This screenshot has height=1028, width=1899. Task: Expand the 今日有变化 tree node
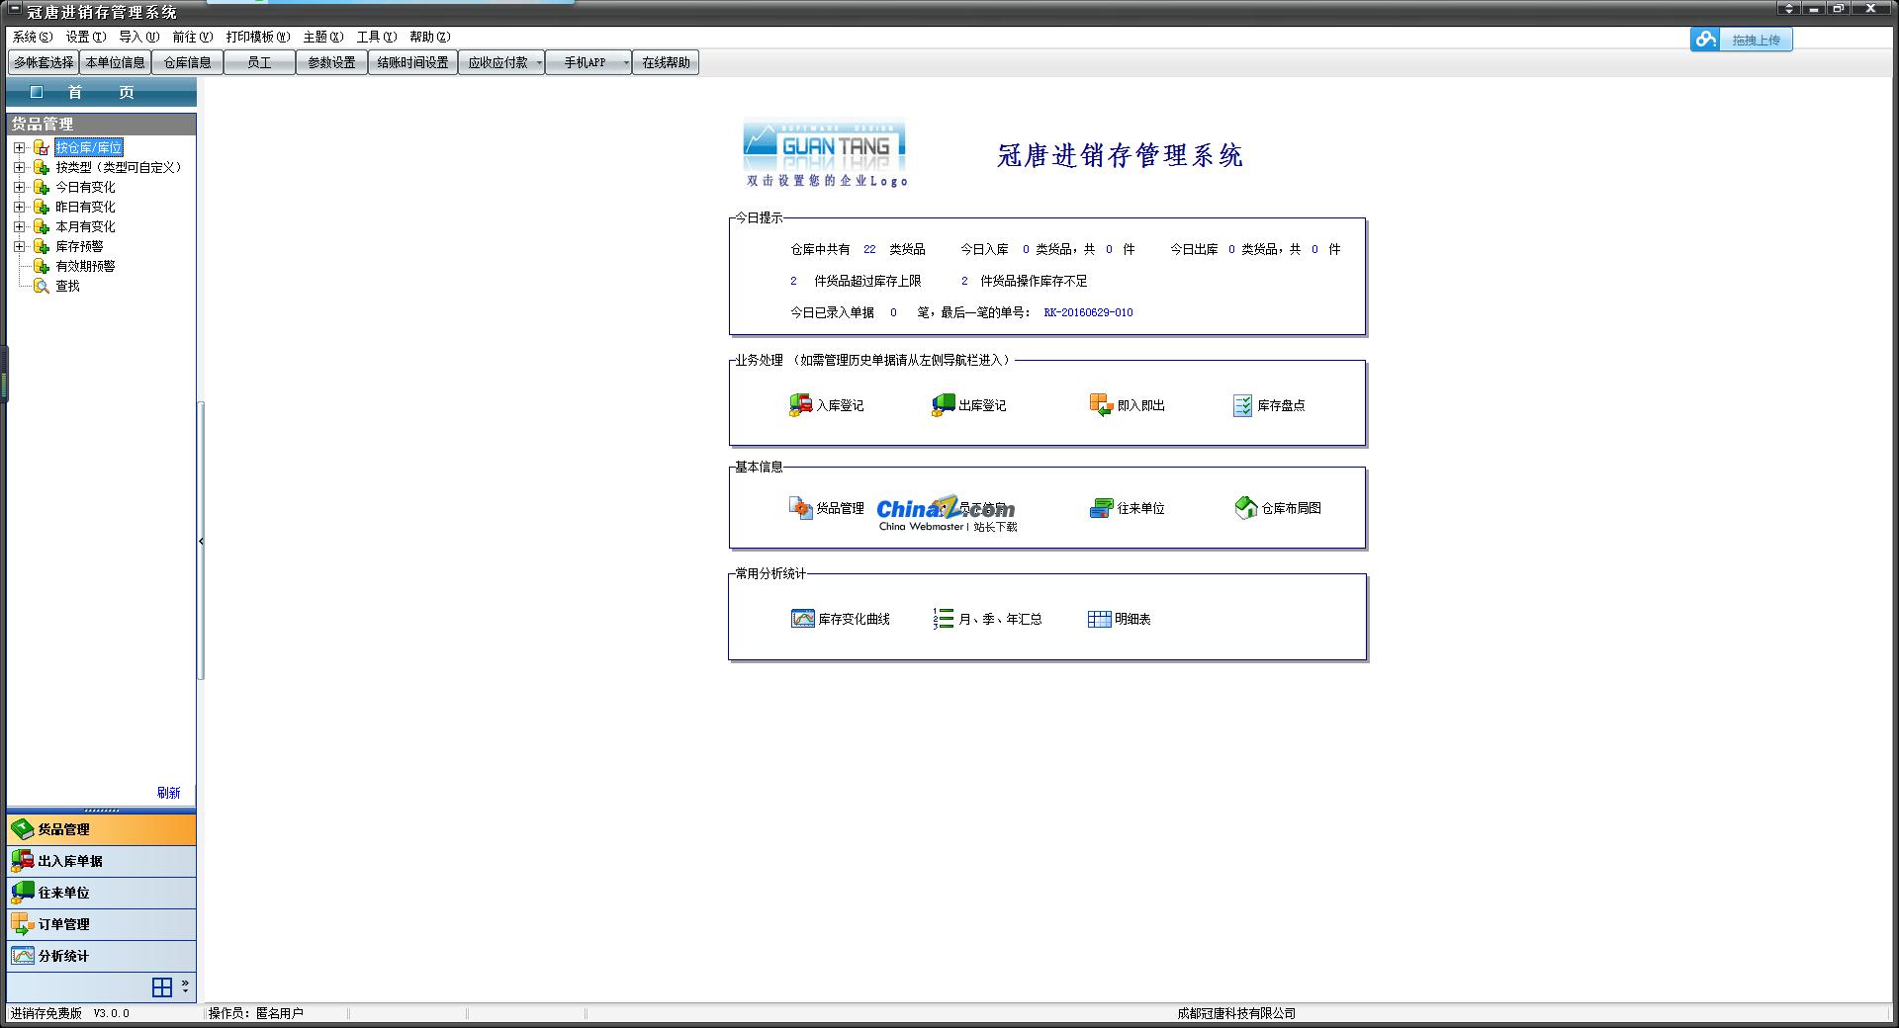point(19,187)
